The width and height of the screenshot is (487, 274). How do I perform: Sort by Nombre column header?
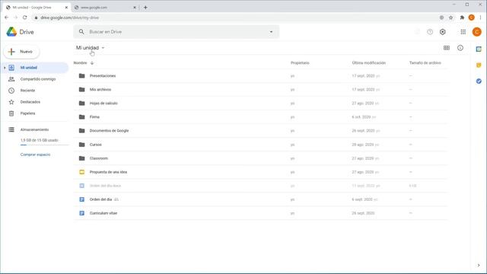point(80,62)
